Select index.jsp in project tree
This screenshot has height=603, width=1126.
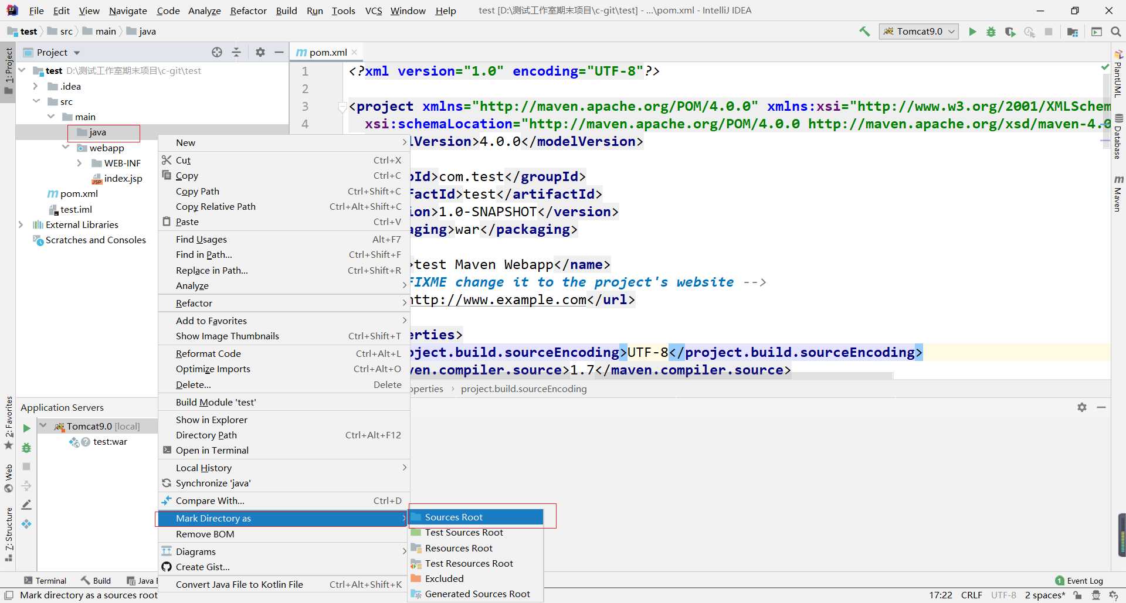[x=117, y=178]
